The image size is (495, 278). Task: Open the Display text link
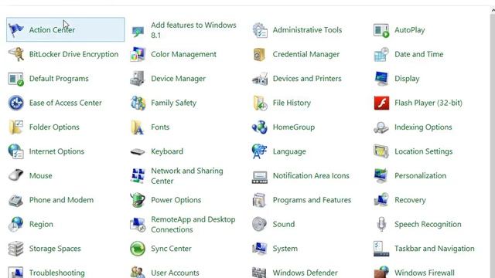[x=407, y=79]
